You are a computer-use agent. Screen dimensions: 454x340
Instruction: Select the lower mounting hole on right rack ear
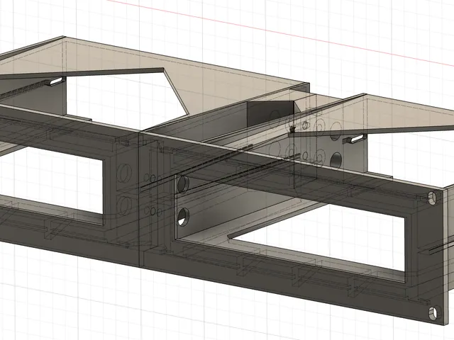tap(433, 314)
